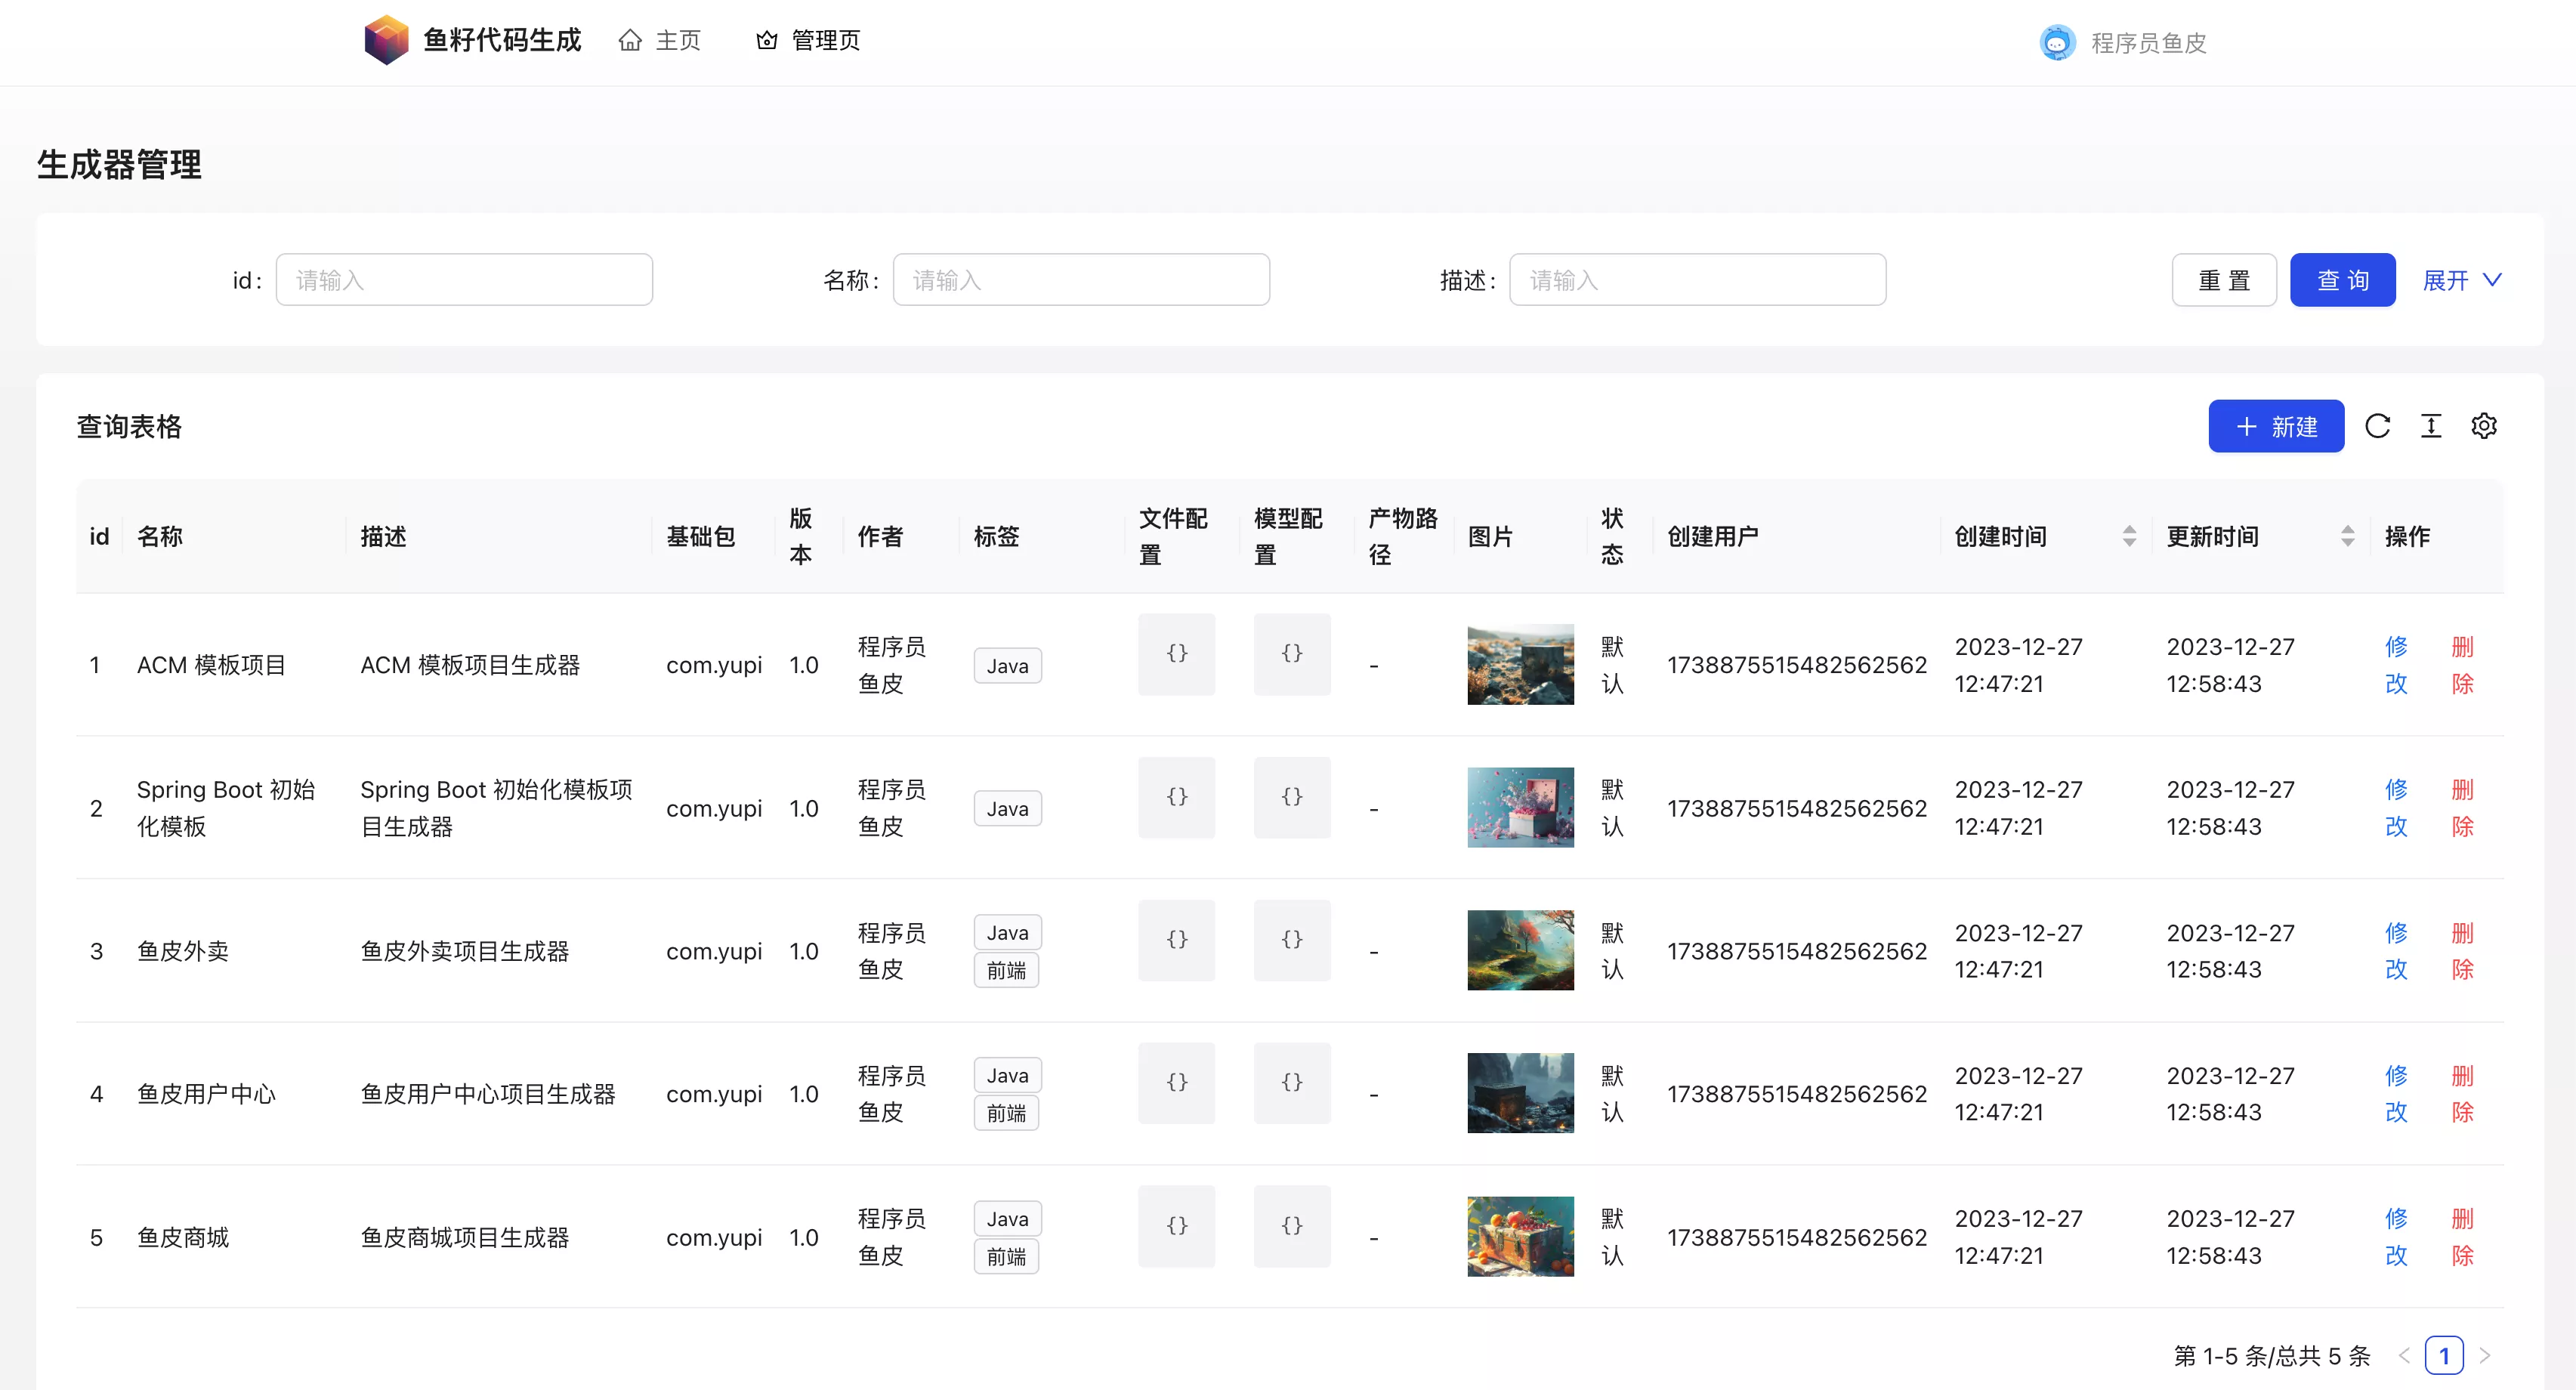The image size is (2576, 1390).
Task: Click the Java tag in 鱼皮用户中心 row
Action: tap(1007, 1075)
